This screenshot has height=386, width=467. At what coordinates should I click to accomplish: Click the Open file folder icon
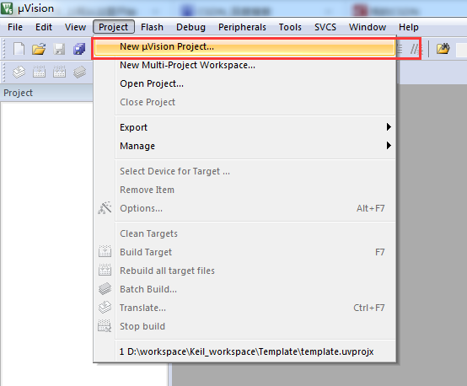(x=39, y=49)
